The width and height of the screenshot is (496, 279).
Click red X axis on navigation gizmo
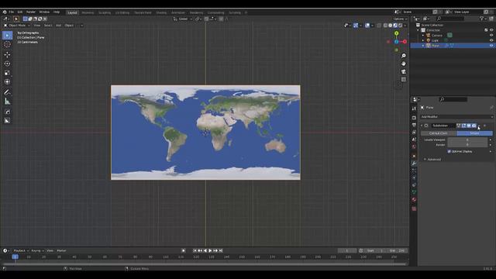pyautogui.click(x=405, y=42)
